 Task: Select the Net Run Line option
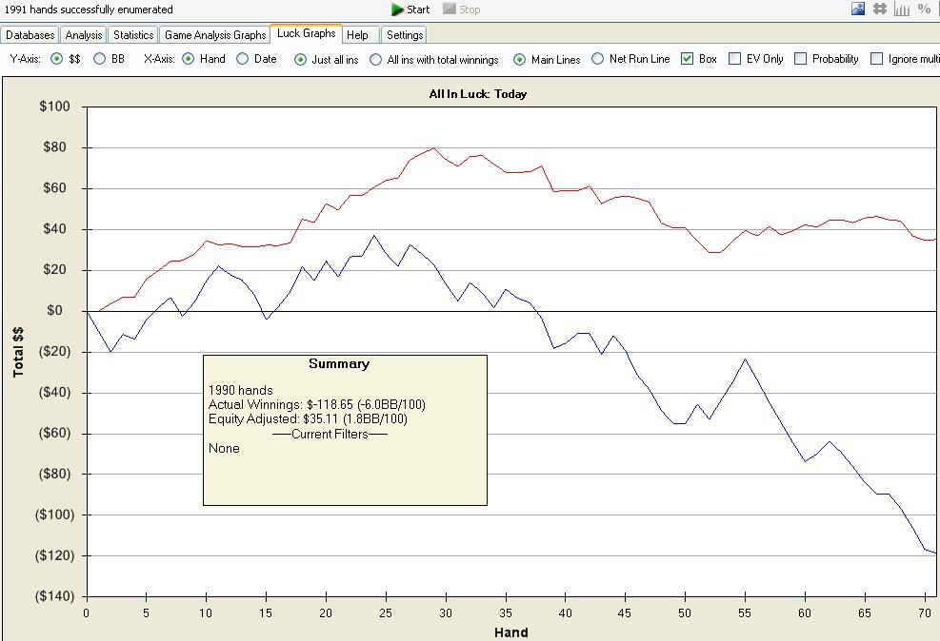(597, 59)
